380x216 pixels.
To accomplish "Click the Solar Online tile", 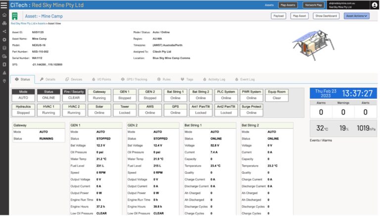I will click(99, 109).
